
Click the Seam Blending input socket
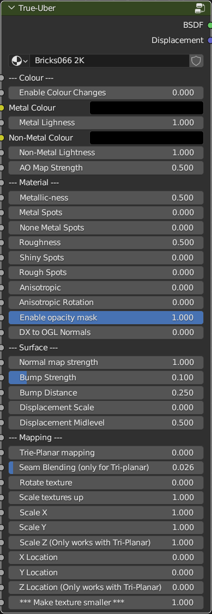pos(2,467)
